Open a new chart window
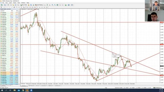Screen dimensions: 164x92 [x=2, y=5]
